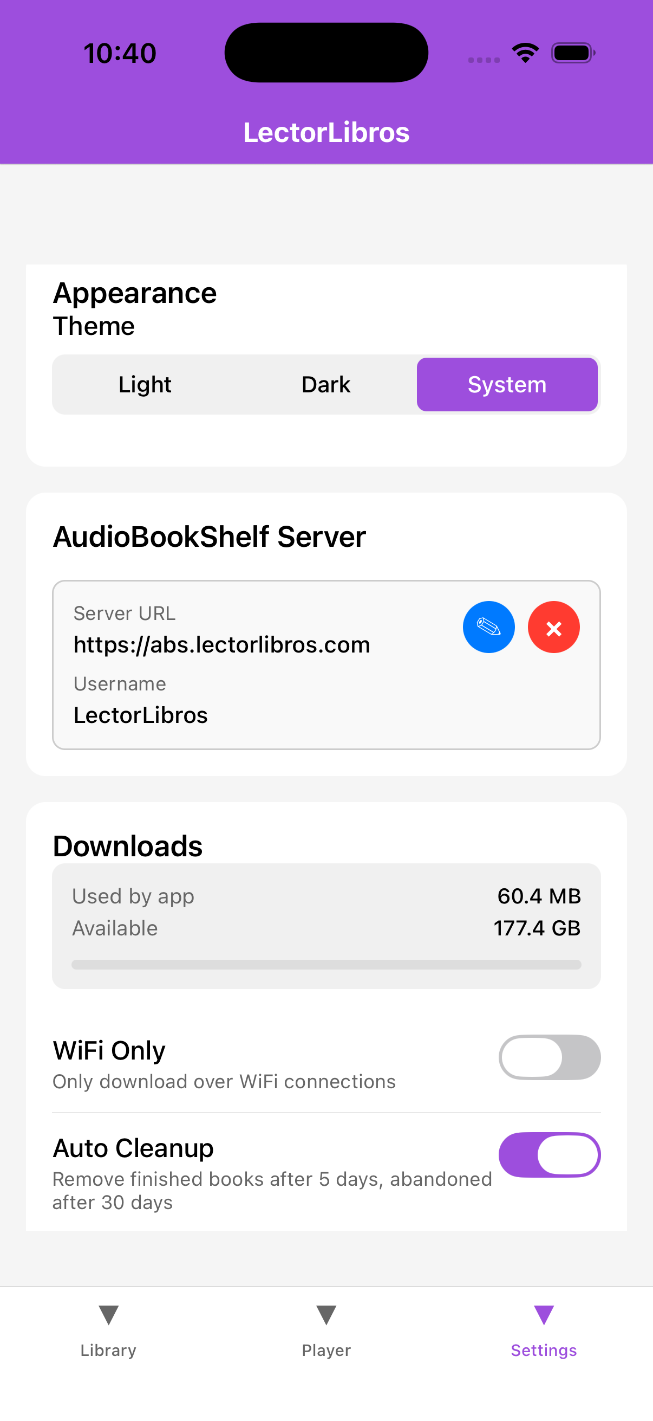Tap the Settings tab label
This screenshot has width=653, height=1421.
click(x=544, y=1350)
